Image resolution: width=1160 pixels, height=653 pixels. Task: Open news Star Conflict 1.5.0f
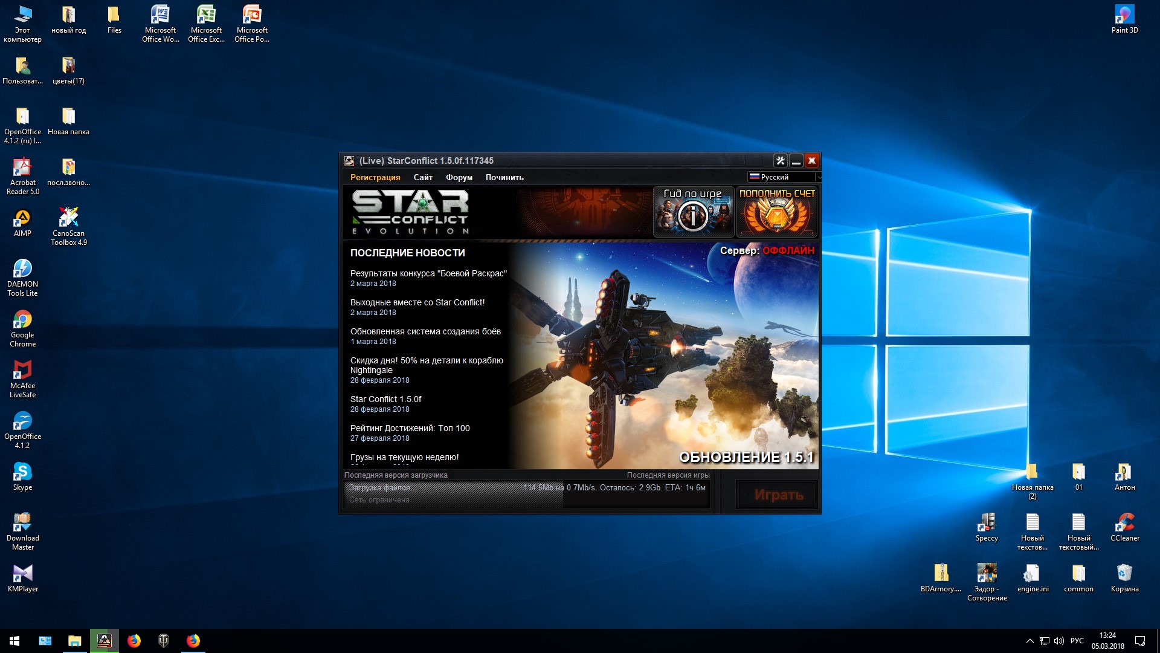pos(385,399)
